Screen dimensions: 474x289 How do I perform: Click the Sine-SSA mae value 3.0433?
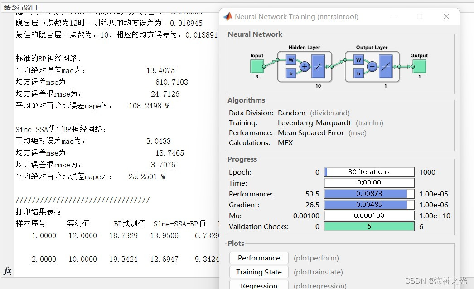pos(159,141)
